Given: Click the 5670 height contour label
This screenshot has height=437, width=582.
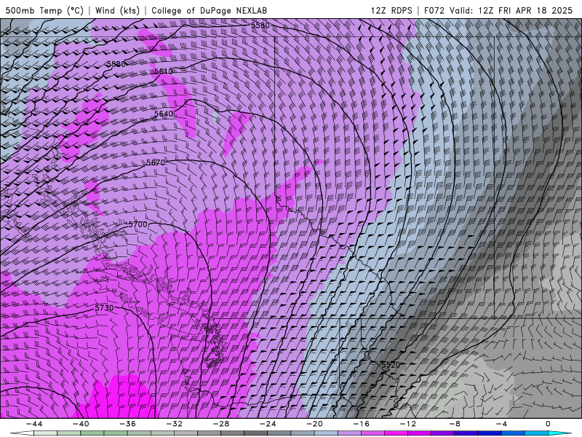Looking at the screenshot, I should (x=156, y=162).
